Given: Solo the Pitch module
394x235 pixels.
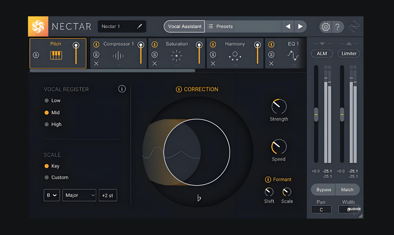Looking at the screenshot, I should 36,55.
